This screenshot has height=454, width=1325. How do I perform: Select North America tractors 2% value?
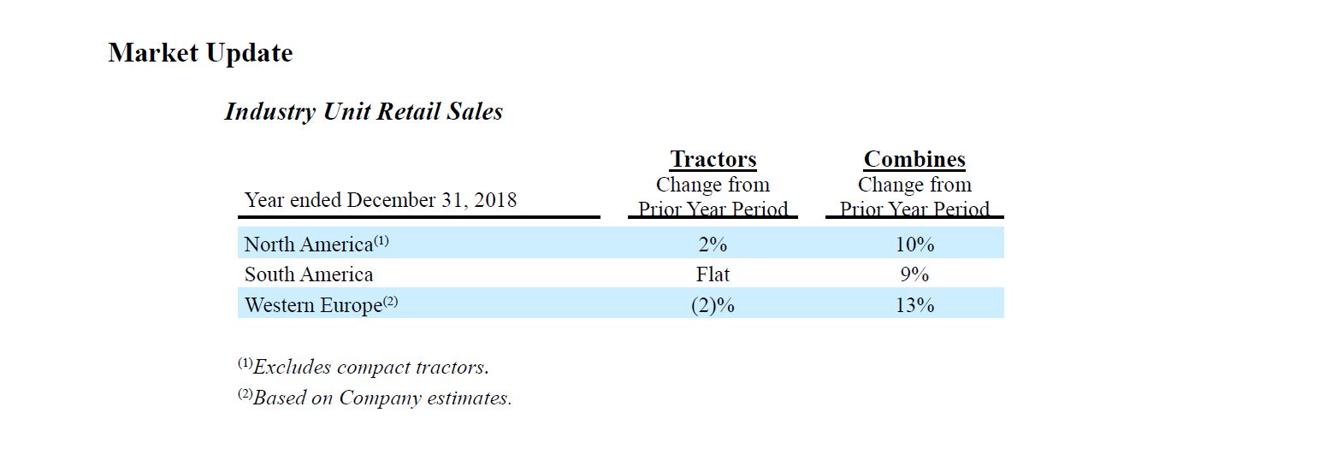[713, 245]
